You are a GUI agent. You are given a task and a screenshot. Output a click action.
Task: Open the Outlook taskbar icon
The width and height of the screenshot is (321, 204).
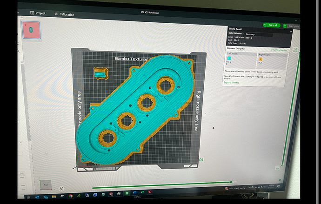click(x=38, y=197)
